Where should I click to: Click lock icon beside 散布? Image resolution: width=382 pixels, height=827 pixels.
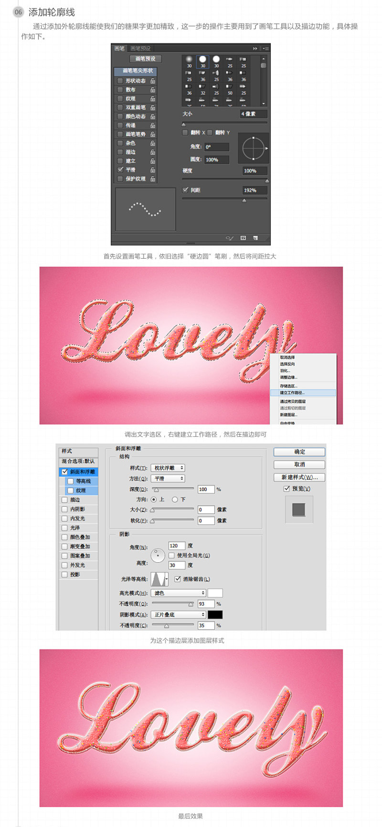(153, 90)
